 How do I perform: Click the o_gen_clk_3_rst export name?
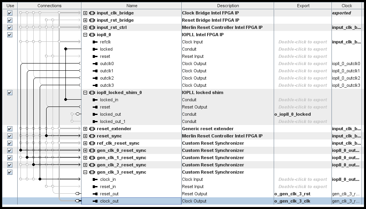292,194
